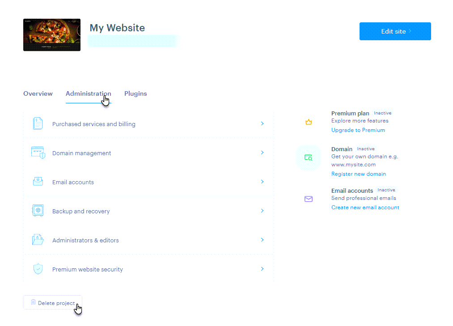Click Inactive badge beside Domain
The image size is (453, 326).
click(x=366, y=149)
